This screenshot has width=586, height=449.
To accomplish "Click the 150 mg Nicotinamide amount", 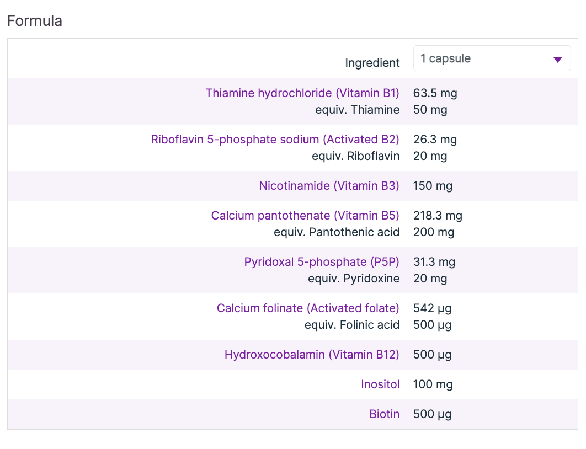I will [x=433, y=186].
